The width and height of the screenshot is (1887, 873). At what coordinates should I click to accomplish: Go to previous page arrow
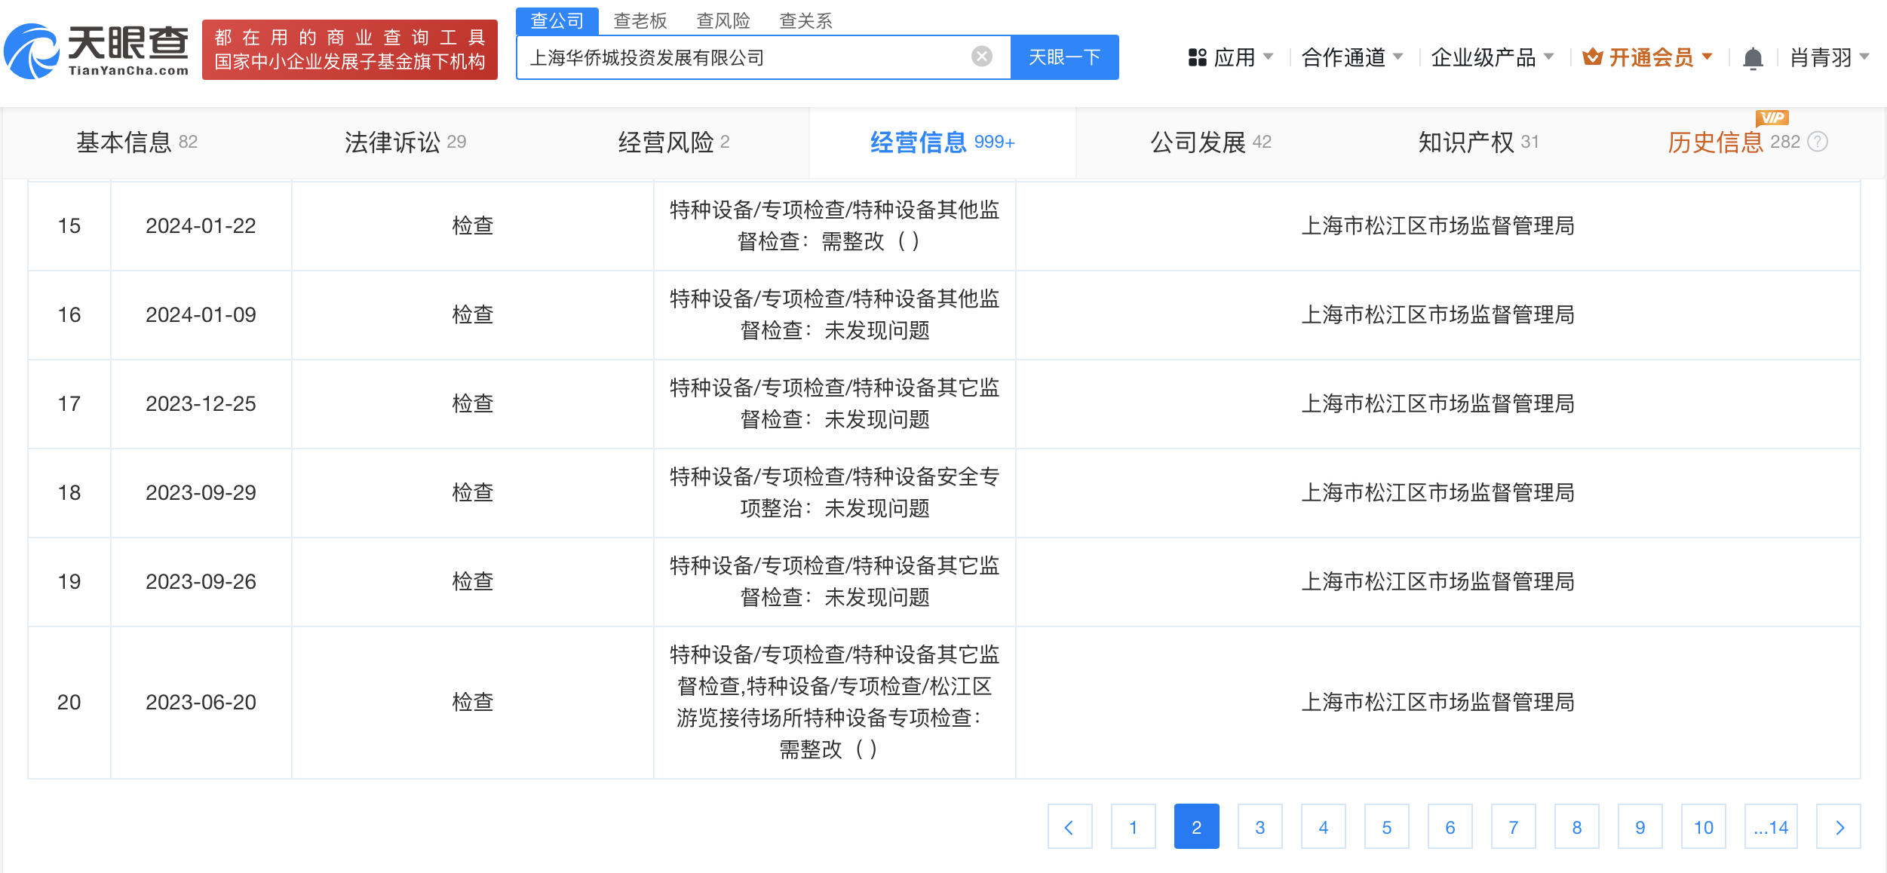(x=1069, y=827)
